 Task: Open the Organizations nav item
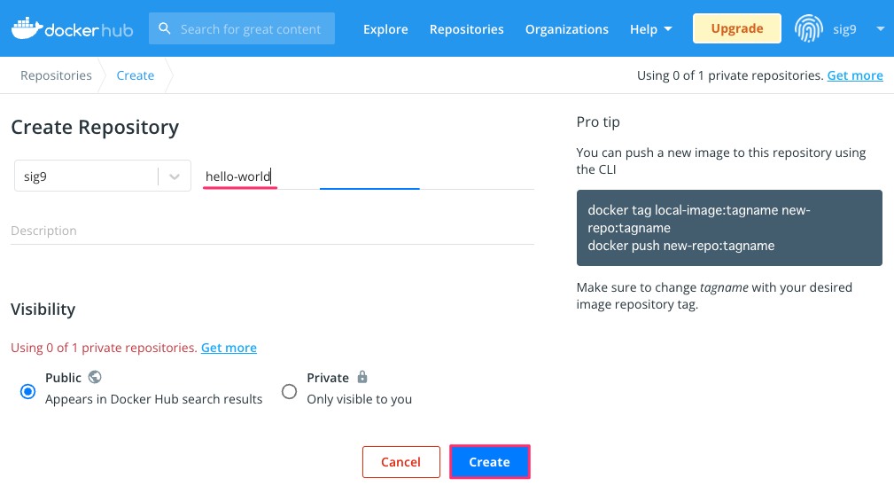(x=567, y=29)
